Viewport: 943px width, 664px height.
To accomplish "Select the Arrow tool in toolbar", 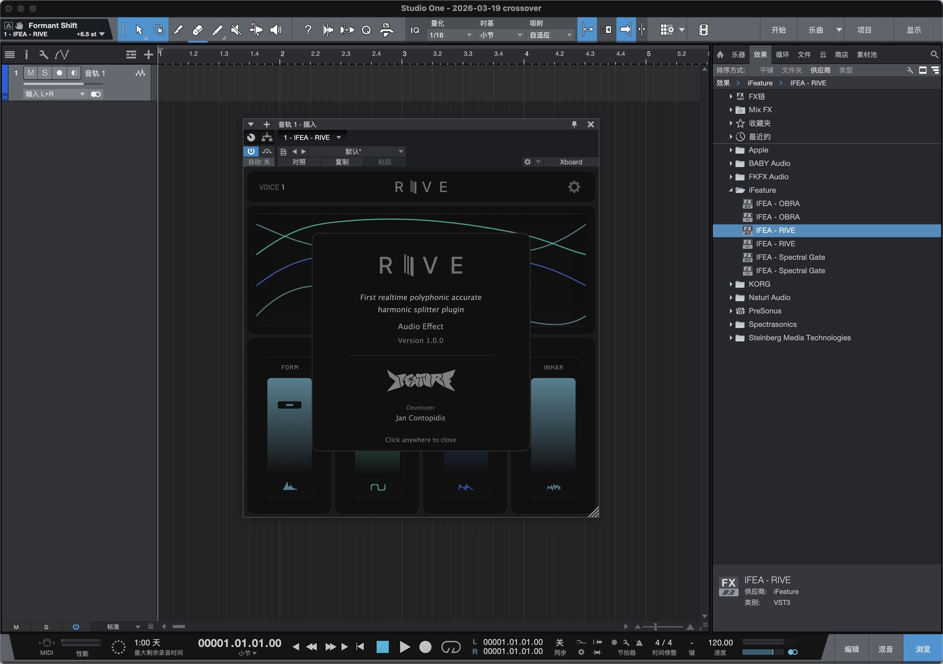I will tap(139, 30).
